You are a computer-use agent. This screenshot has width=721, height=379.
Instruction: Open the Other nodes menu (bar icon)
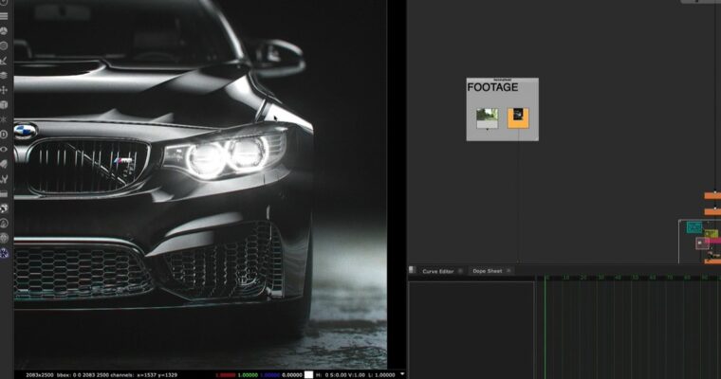click(4, 194)
